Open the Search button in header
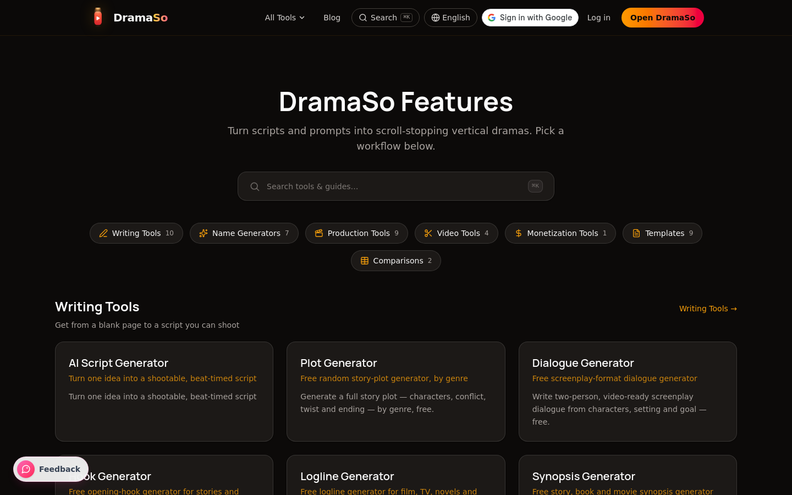Image resolution: width=792 pixels, height=495 pixels. (x=385, y=18)
